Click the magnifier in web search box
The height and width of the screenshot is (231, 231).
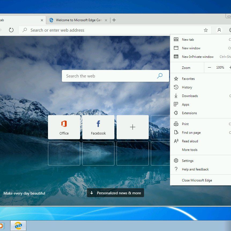tap(160, 76)
